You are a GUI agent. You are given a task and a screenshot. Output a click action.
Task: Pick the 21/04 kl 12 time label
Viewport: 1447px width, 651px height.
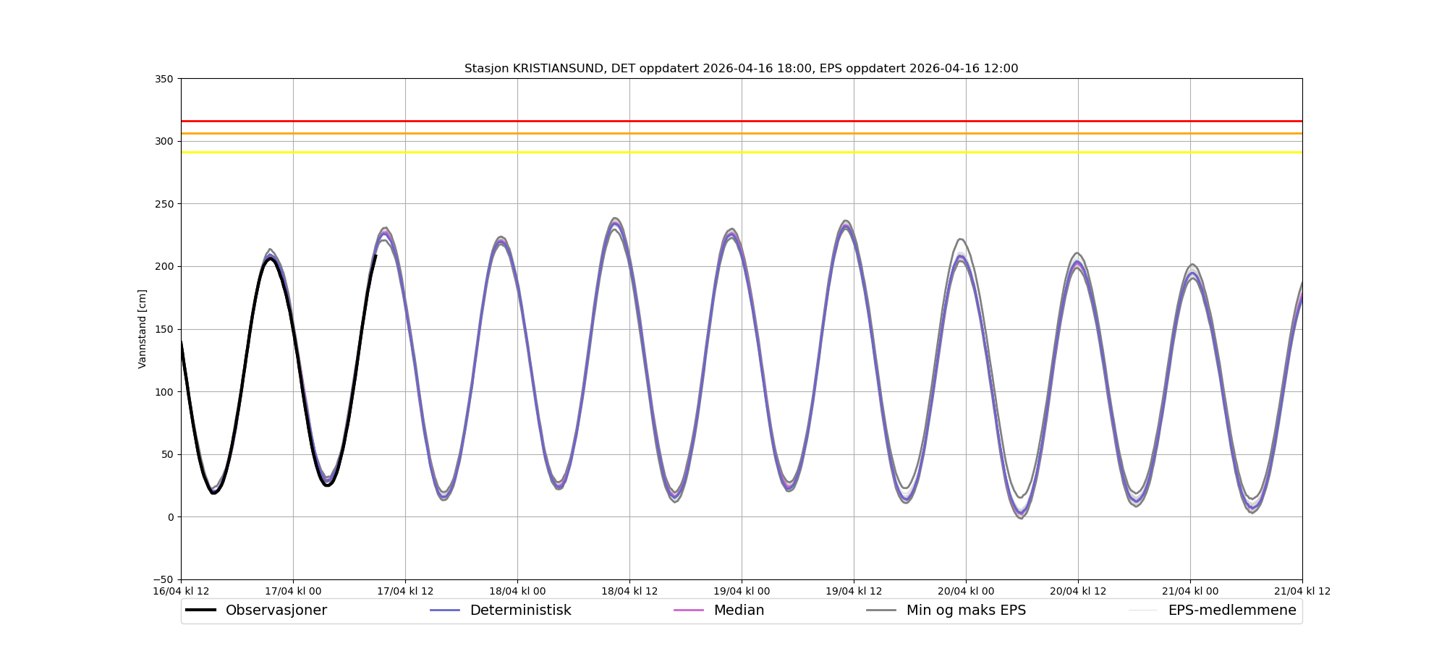click(1302, 591)
